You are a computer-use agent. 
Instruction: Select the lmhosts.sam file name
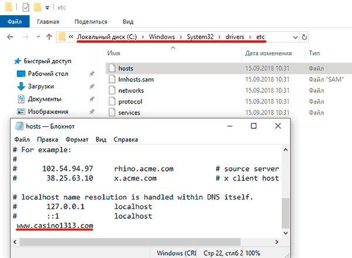136,80
